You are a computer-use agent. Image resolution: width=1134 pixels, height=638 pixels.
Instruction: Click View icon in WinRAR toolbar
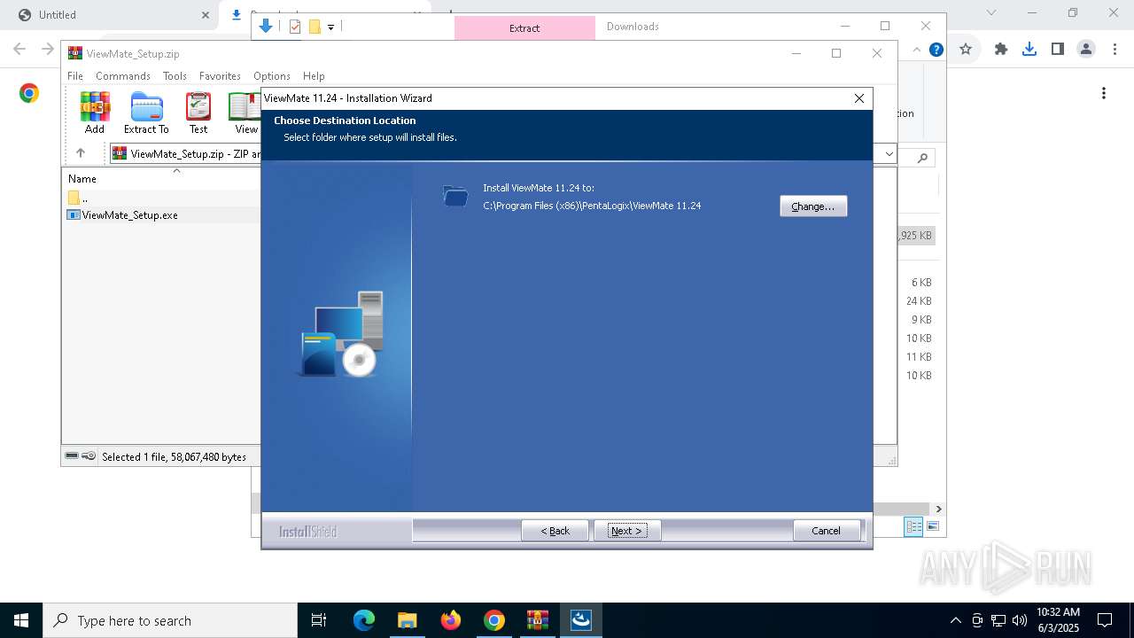click(x=245, y=113)
